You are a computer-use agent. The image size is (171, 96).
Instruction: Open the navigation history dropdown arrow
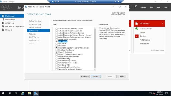click(12, 7)
